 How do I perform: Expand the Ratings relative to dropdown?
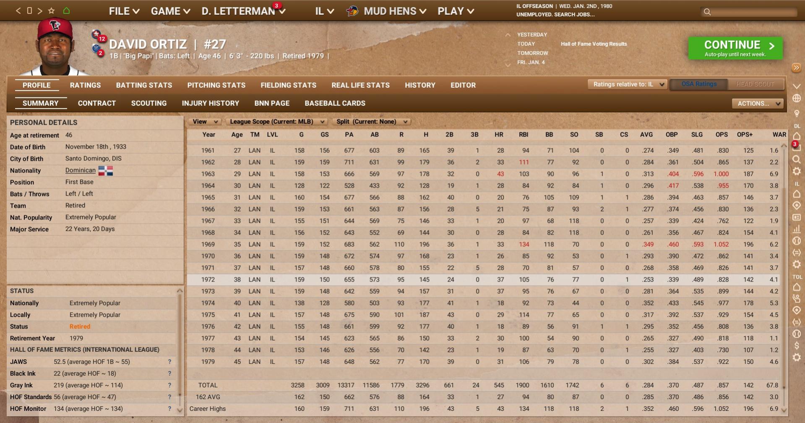627,84
